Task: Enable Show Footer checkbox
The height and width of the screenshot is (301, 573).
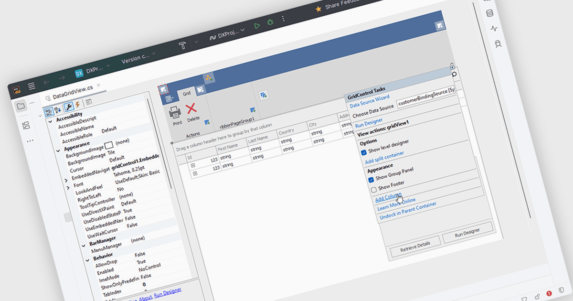Action: pos(374,190)
